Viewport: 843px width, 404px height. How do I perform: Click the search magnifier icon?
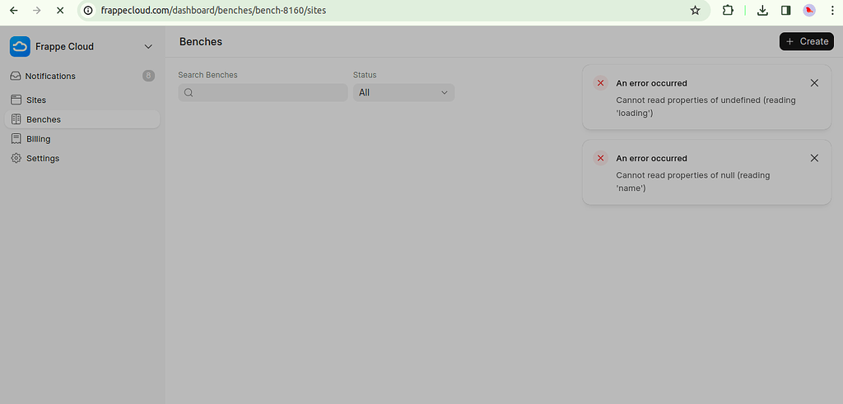(189, 92)
